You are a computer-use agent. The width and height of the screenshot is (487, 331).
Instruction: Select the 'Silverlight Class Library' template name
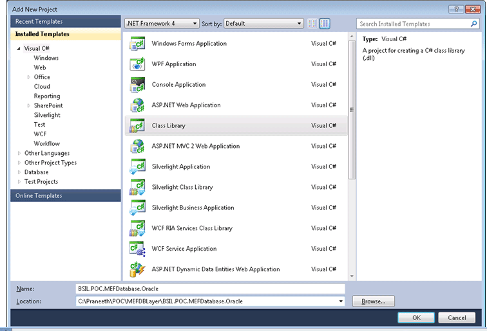point(182,187)
